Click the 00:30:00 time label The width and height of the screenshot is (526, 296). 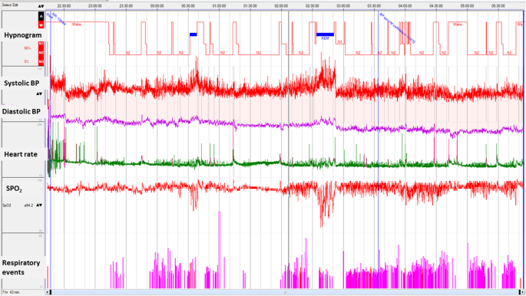point(188,6)
